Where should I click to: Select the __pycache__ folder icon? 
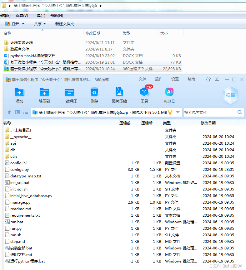(7, 137)
